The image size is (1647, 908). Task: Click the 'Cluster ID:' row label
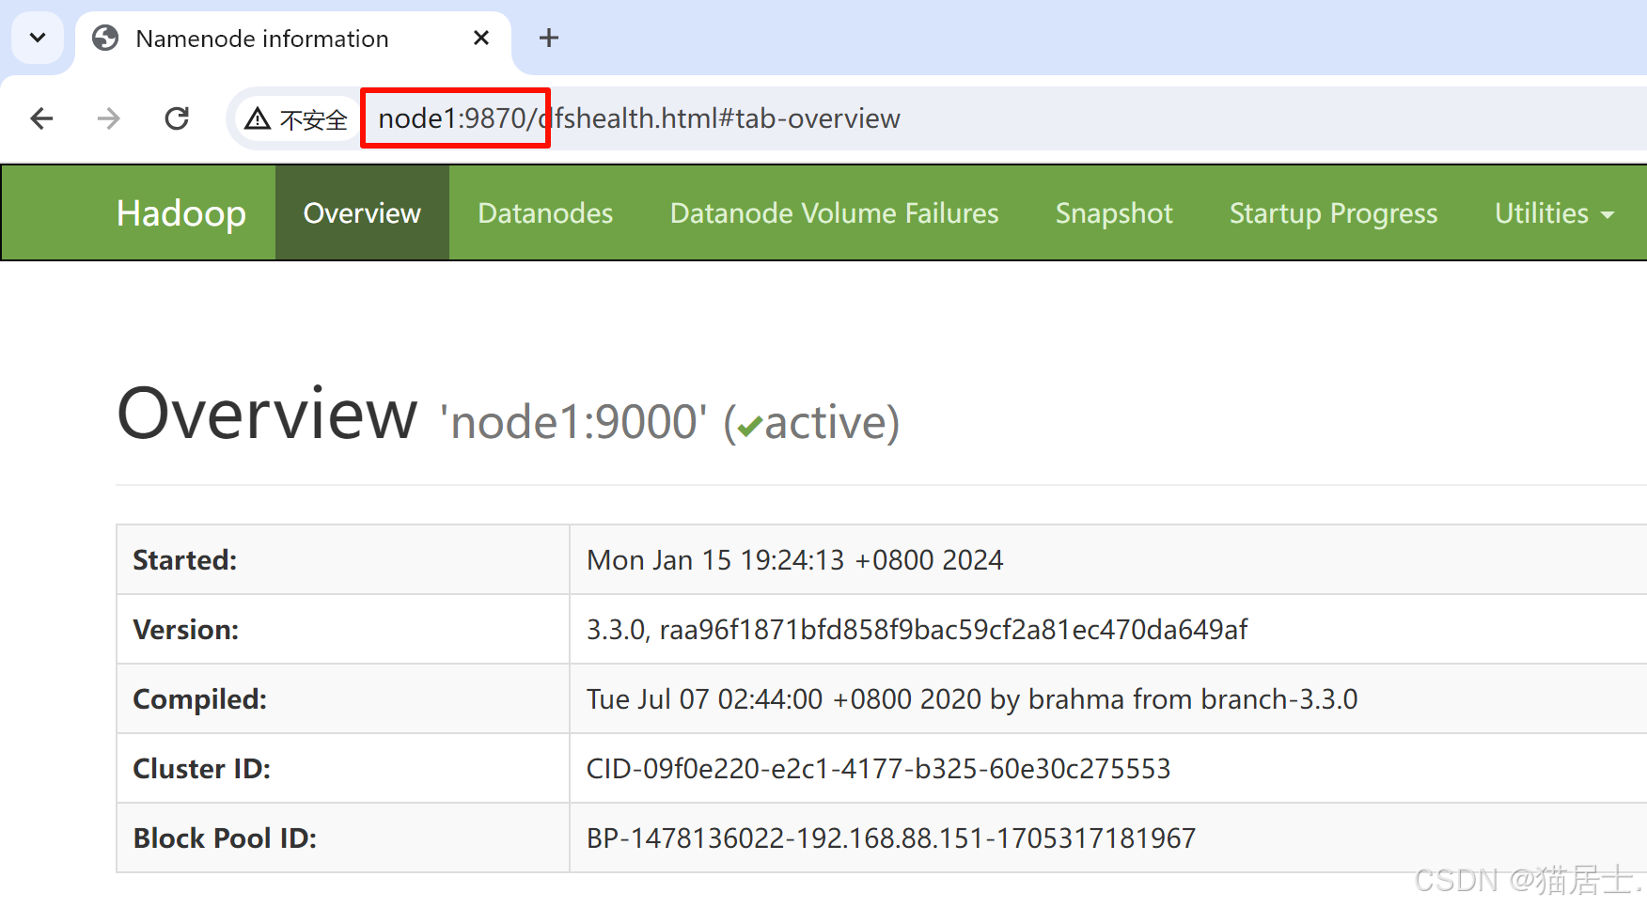pyautogui.click(x=201, y=769)
